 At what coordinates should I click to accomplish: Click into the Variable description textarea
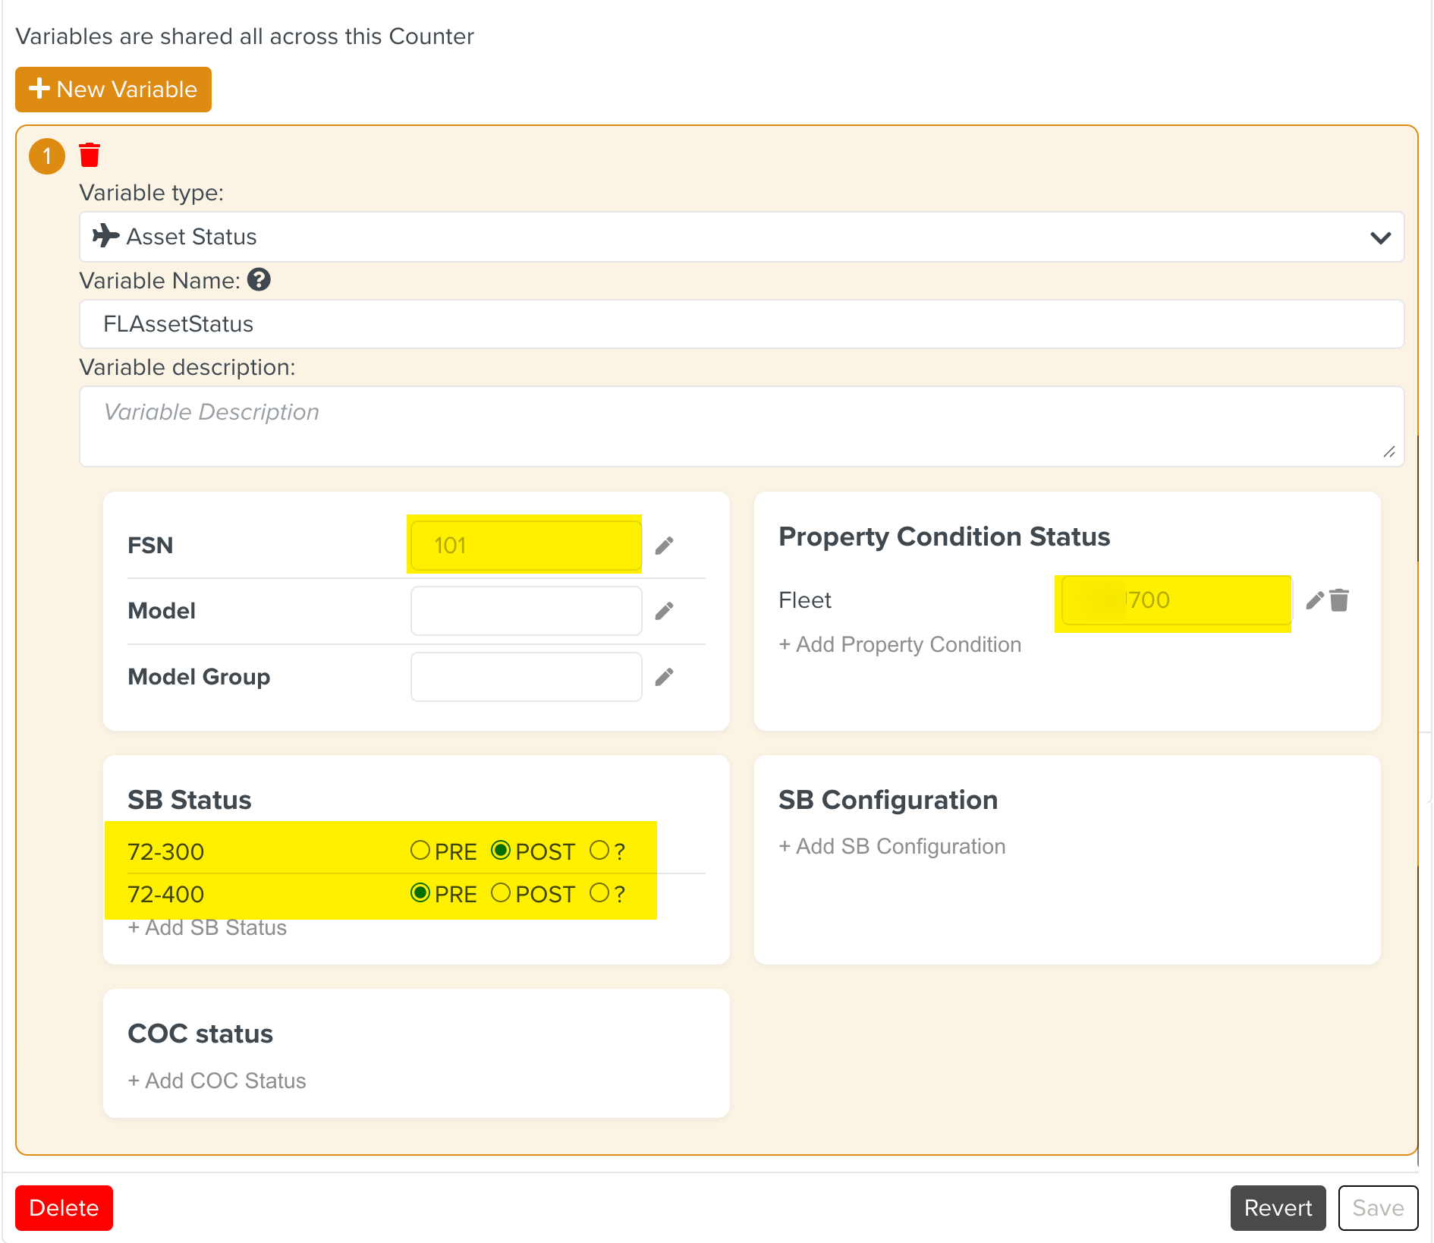741,426
